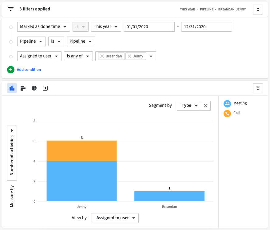
Task: Select horizontal bar chart view
Action: 23,88
